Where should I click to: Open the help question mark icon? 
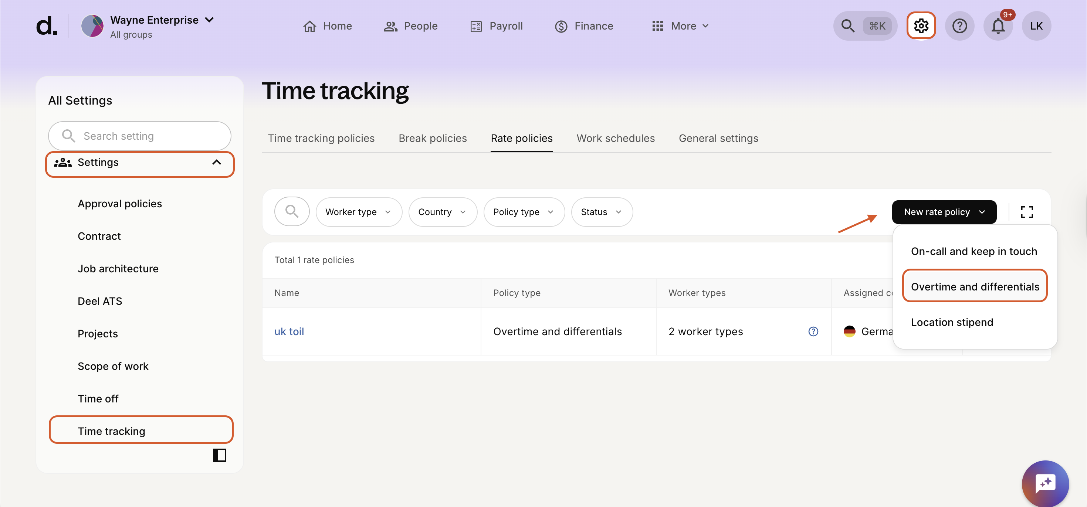959,26
